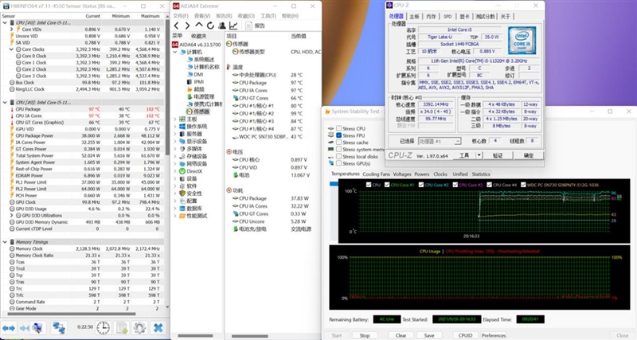This screenshot has width=637, height=340.
Task: Click Save button in stability test
Action: coord(429,335)
